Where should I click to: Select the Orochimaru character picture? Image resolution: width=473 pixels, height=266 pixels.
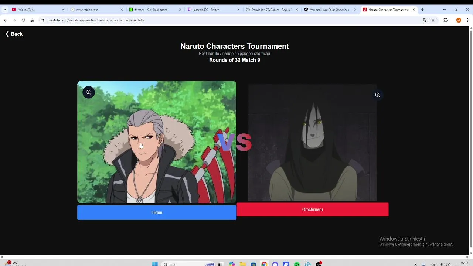[312, 143]
